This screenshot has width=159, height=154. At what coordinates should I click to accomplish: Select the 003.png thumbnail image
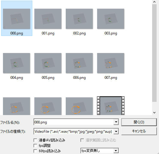(111, 19)
